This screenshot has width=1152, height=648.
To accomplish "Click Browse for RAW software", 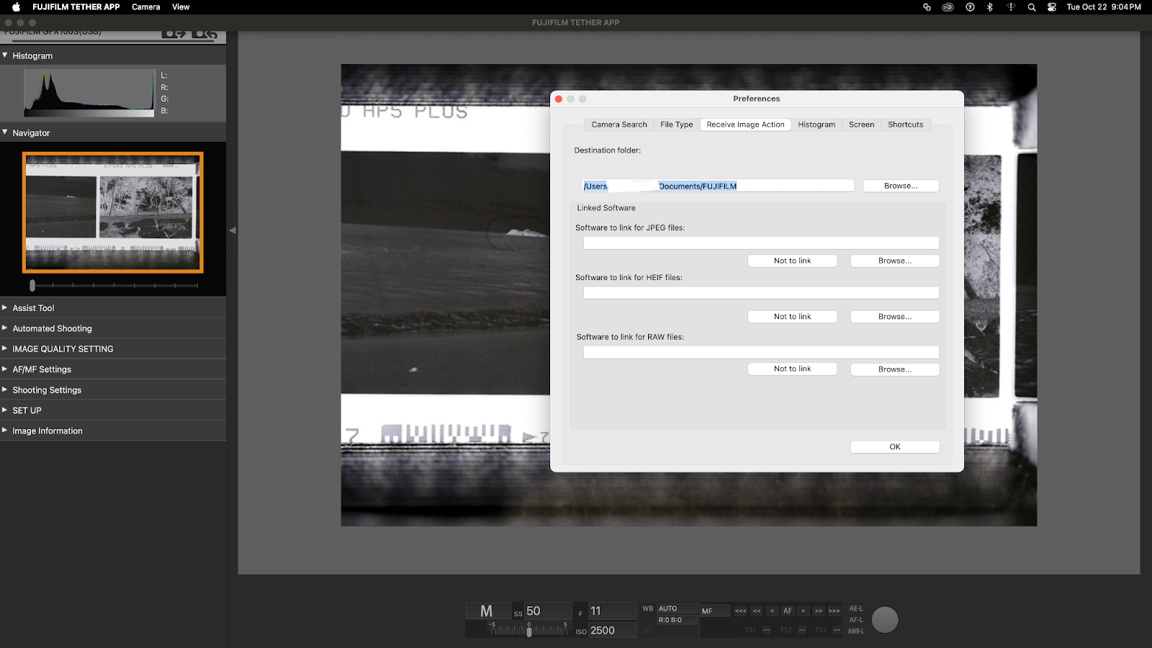I will [895, 369].
